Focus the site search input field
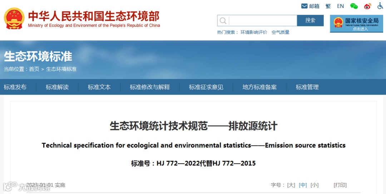 (263, 21)
